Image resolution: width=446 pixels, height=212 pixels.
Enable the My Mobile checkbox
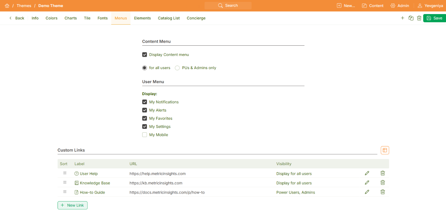145,135
